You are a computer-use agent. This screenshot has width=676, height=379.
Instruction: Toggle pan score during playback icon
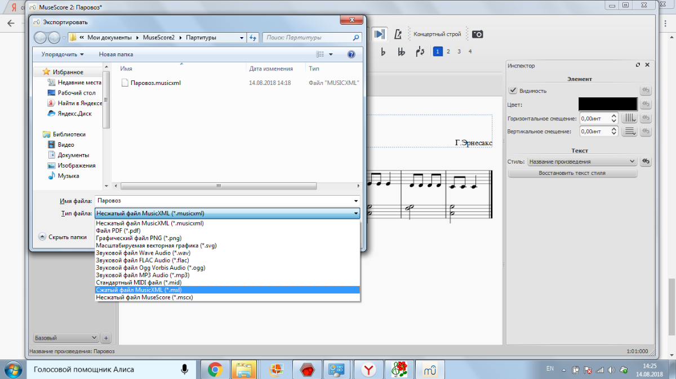tap(380, 34)
